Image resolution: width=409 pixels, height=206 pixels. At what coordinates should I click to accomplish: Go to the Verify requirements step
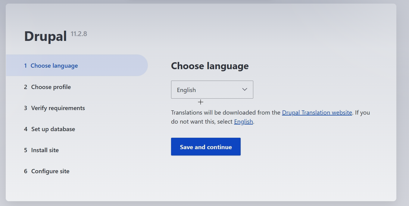pyautogui.click(x=58, y=108)
